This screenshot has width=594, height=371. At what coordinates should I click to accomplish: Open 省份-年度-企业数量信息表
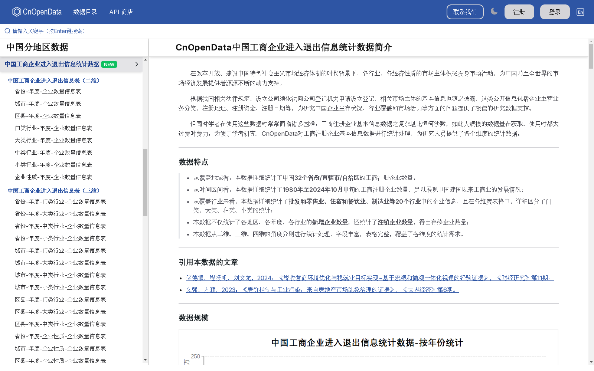48,91
